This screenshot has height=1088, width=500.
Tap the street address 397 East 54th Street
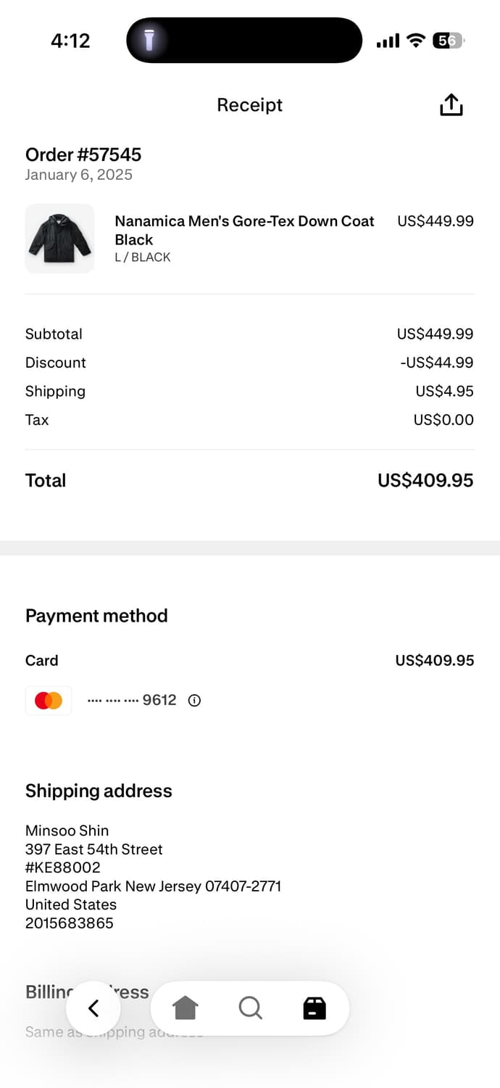click(x=94, y=849)
